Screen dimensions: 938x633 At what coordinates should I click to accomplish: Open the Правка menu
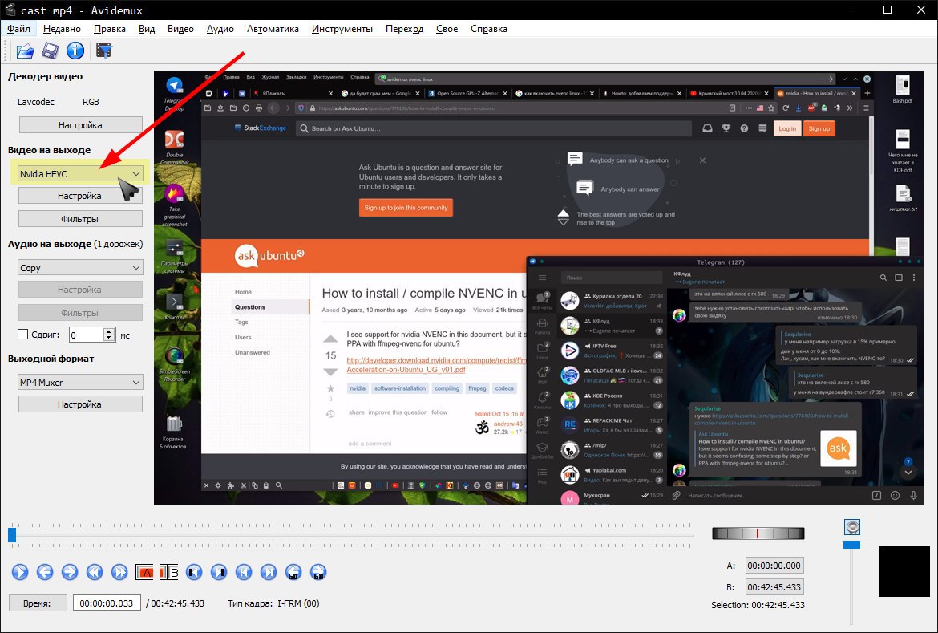coord(110,29)
